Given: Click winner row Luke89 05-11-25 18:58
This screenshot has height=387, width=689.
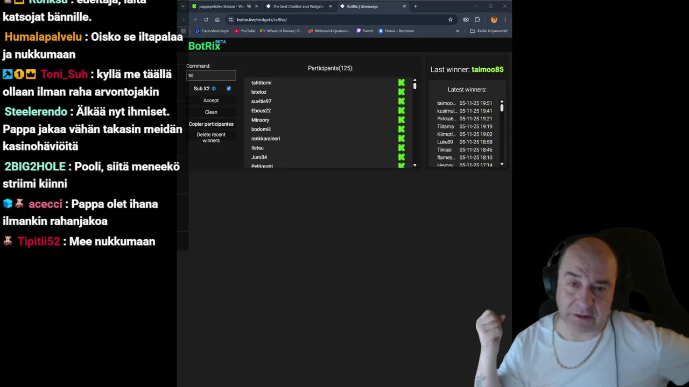Looking at the screenshot, I should 465,142.
